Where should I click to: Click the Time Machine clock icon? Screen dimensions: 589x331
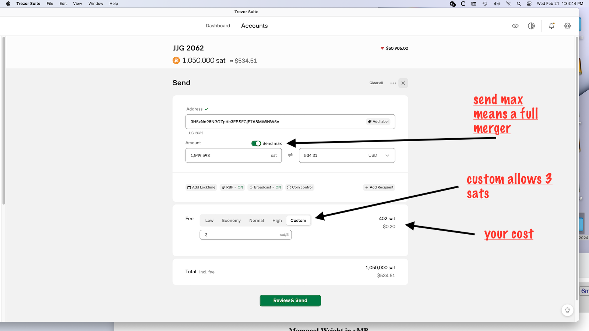(x=485, y=4)
